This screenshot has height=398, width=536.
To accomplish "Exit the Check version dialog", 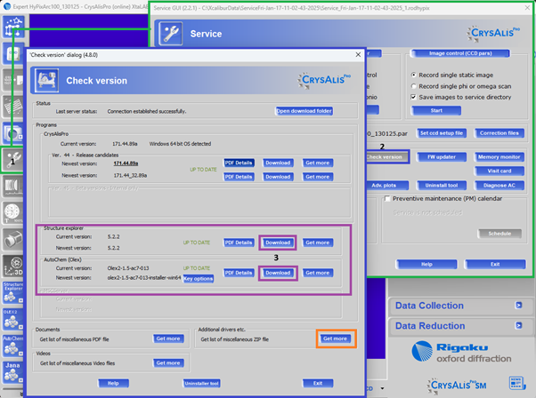I will point(318,383).
